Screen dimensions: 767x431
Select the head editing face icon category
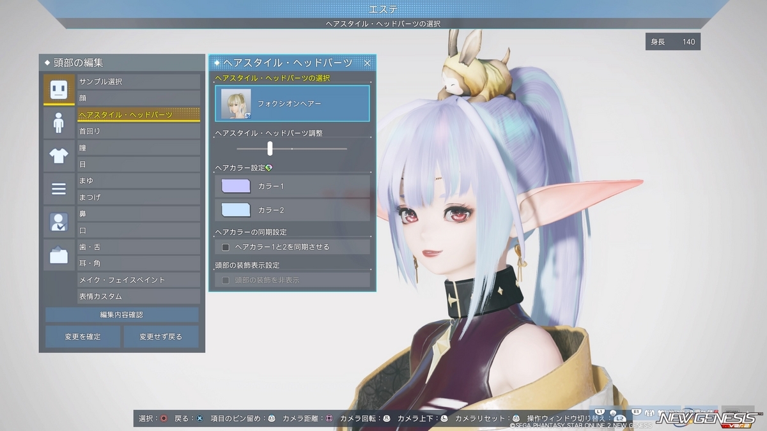(x=59, y=89)
